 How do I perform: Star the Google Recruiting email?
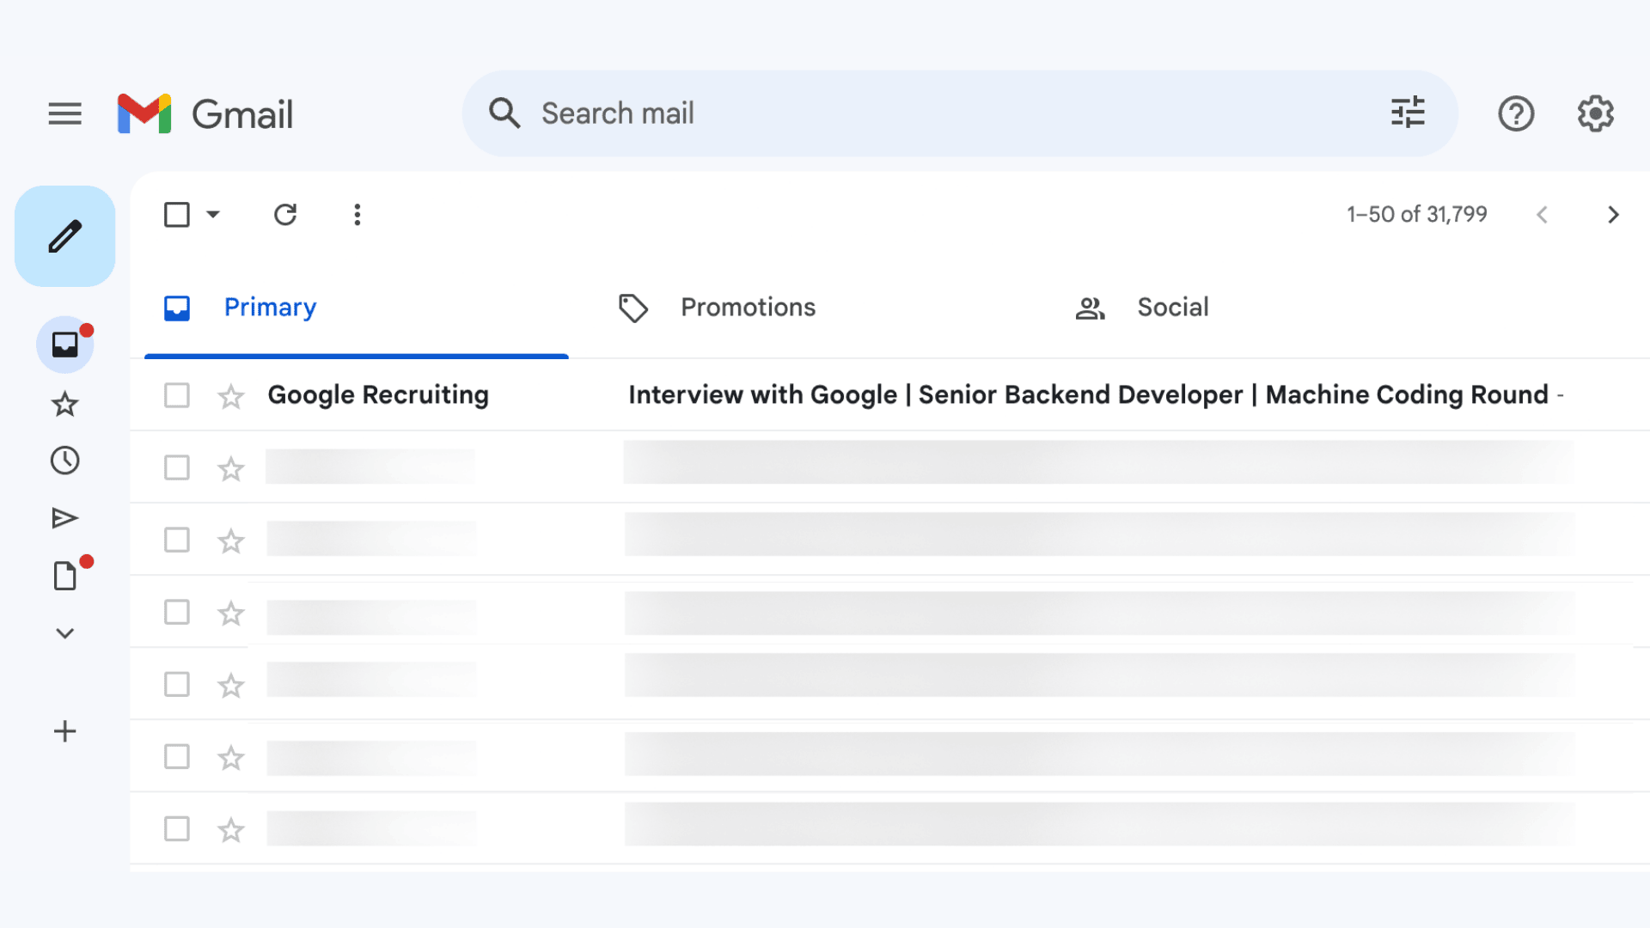(230, 396)
